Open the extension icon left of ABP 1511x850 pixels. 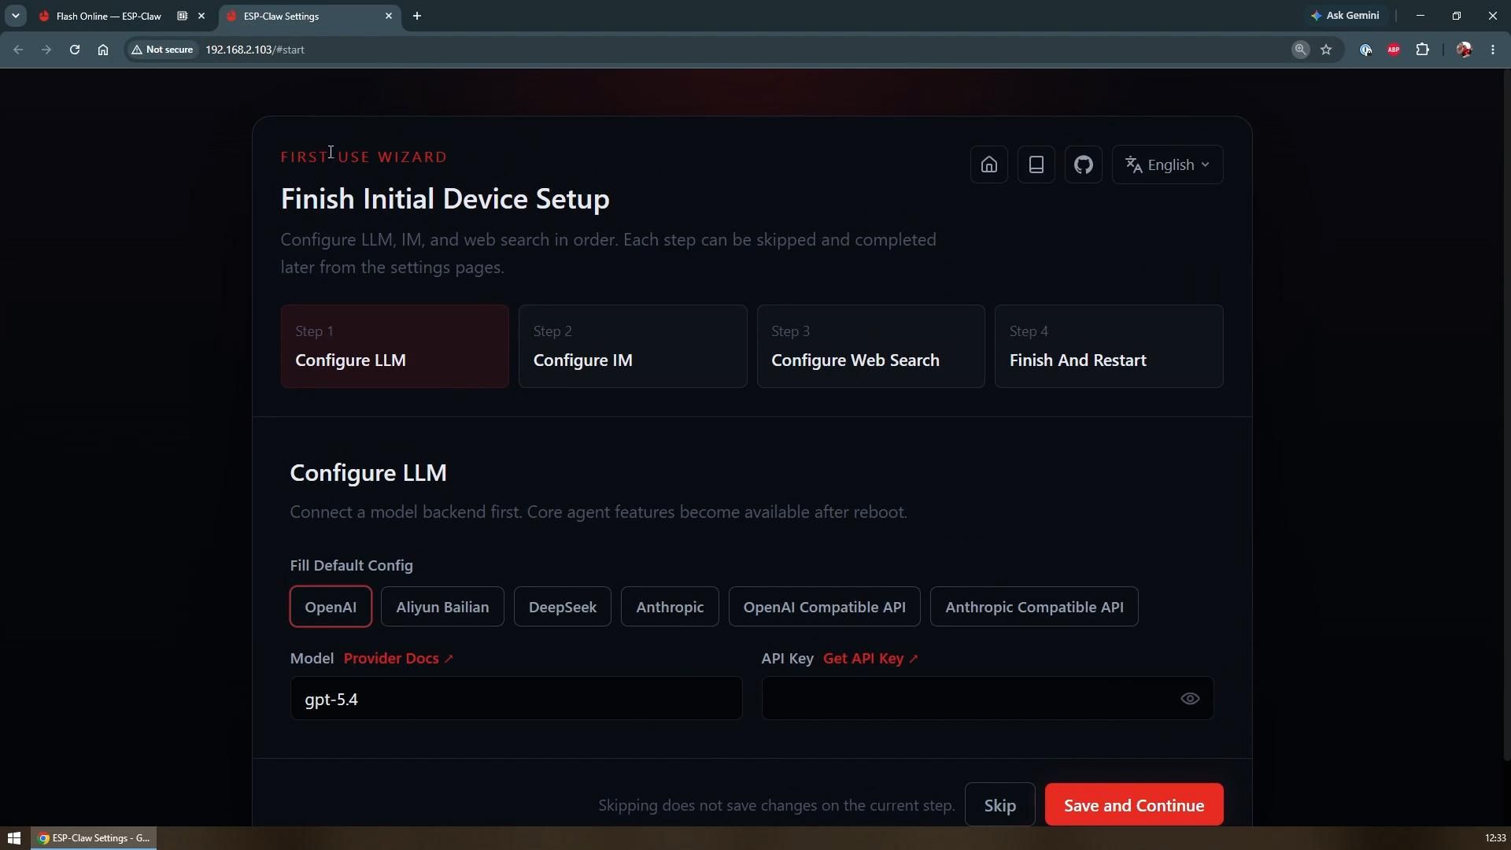point(1365,50)
